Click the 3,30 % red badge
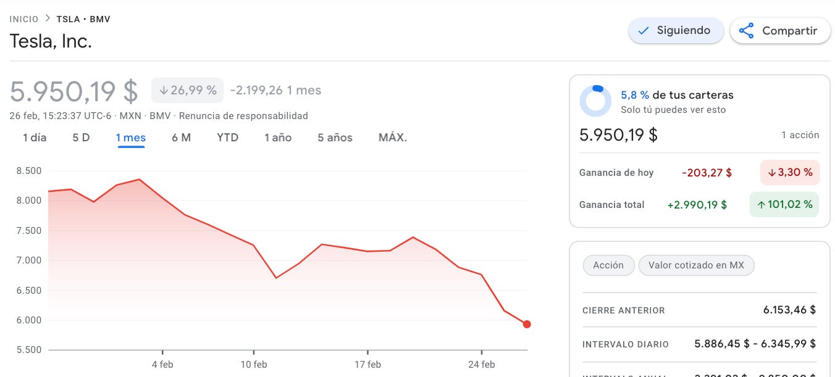The height and width of the screenshot is (377, 835). coord(790,173)
